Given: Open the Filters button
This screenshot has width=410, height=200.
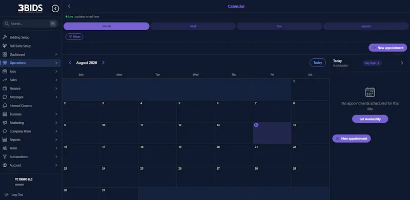Looking at the screenshot, I should [74, 37].
